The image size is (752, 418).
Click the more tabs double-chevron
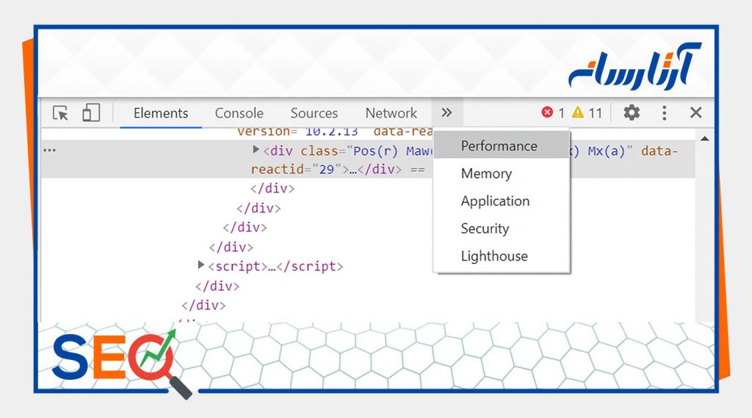click(x=446, y=112)
